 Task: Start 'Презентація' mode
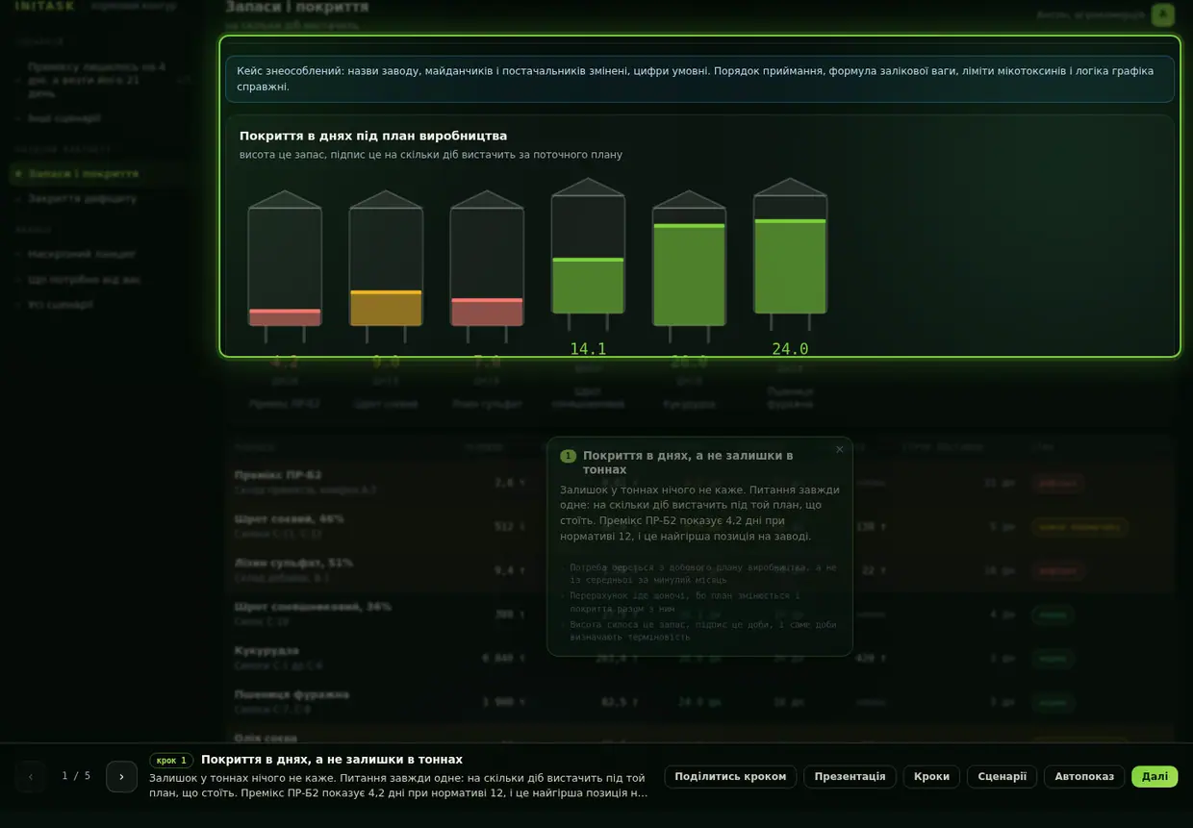point(850,777)
